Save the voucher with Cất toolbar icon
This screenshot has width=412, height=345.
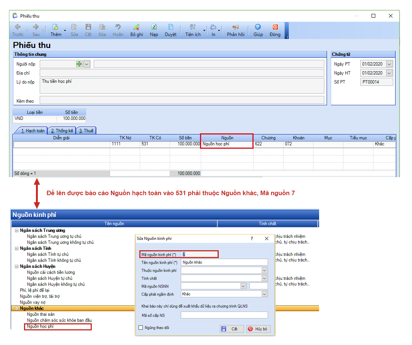point(88,30)
